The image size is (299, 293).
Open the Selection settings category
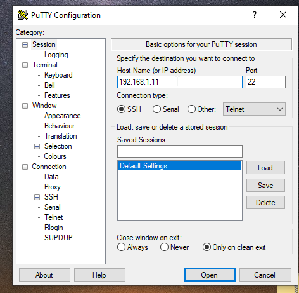58,146
